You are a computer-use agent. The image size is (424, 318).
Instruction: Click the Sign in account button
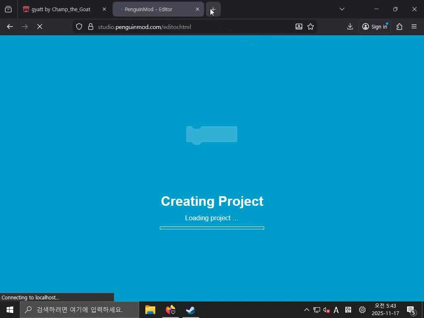click(x=375, y=26)
